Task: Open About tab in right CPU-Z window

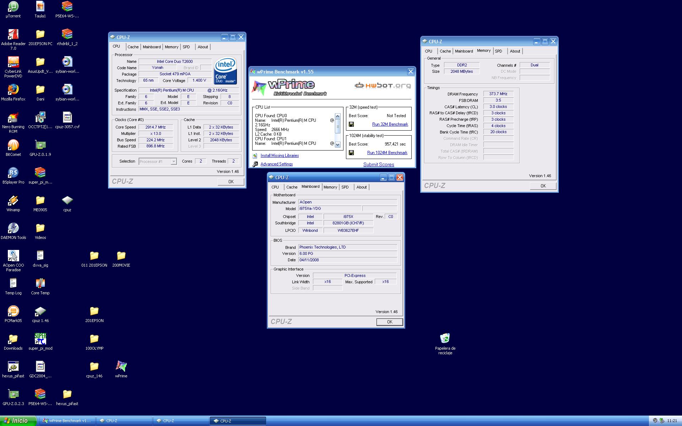Action: pos(515,51)
